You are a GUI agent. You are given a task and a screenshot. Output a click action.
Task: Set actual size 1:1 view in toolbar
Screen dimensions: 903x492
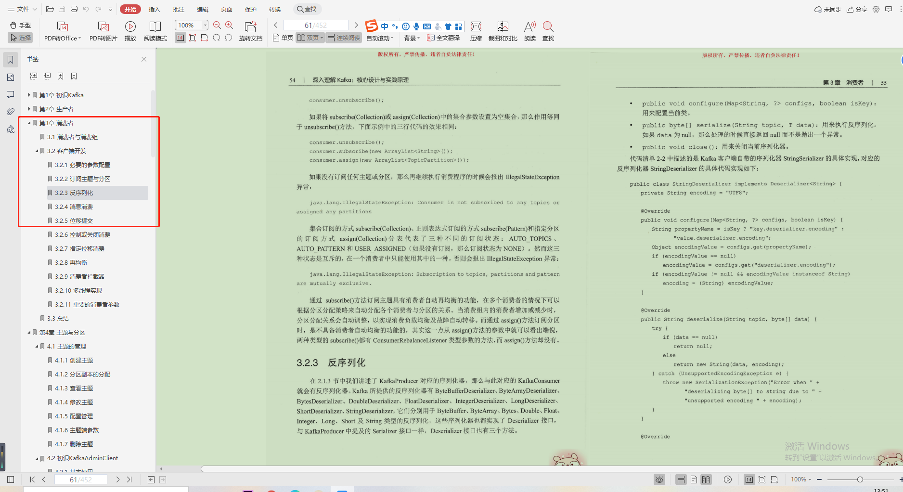click(180, 38)
